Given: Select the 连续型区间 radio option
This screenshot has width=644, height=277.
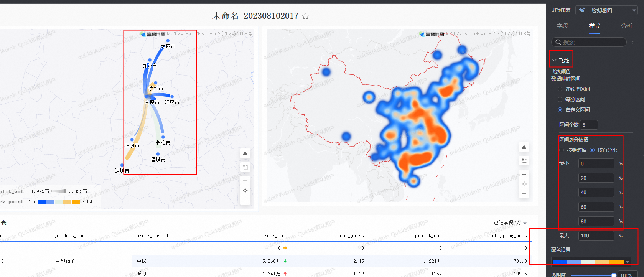Looking at the screenshot, I should coord(560,89).
